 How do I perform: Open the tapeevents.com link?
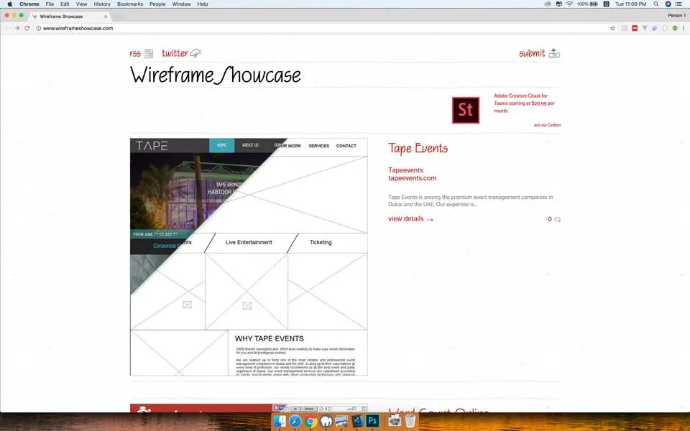coord(413,178)
